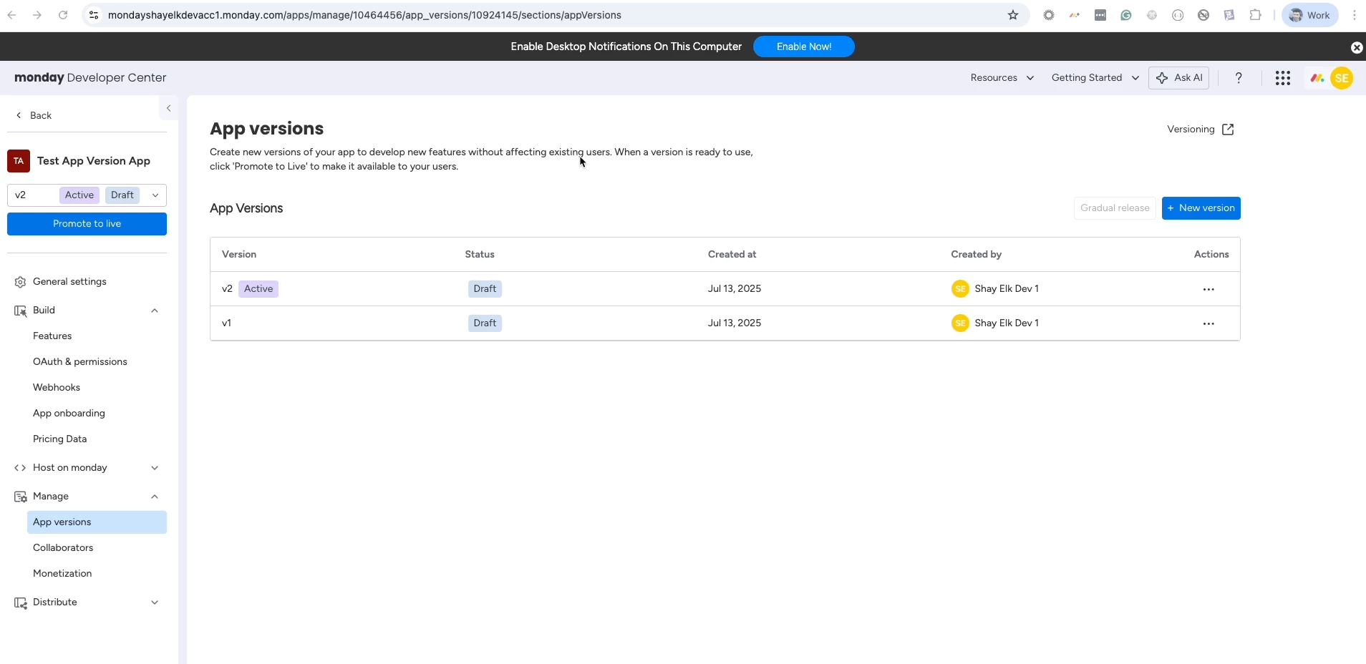Open Chrome three-dot menu
Screen dimensions: 1366x664
click(x=1355, y=15)
